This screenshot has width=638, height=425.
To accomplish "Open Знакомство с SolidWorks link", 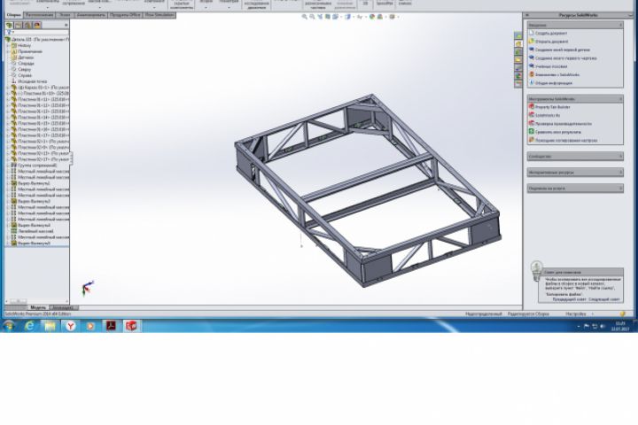I will tap(557, 75).
